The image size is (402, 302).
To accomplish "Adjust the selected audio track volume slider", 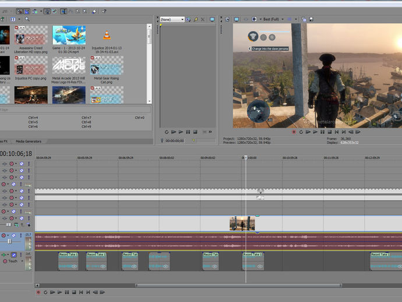I will pyautogui.click(x=9, y=241).
